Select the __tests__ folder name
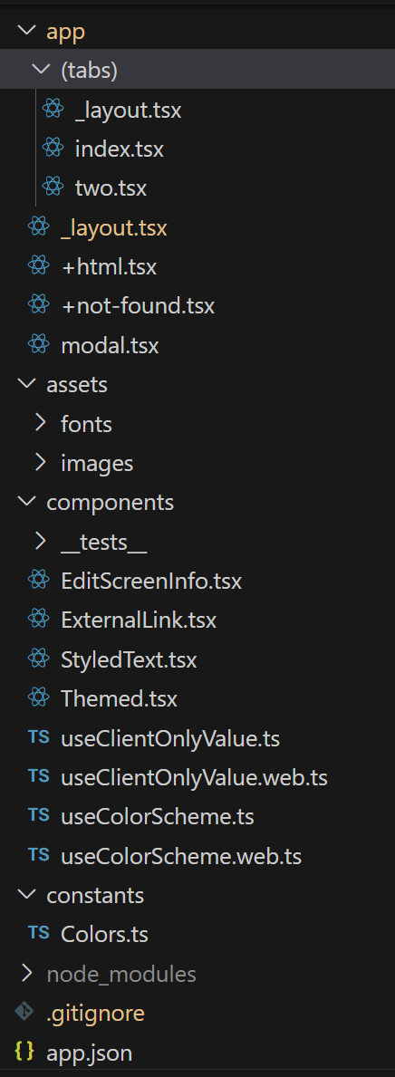Viewport: 395px width, 1077px height. click(x=103, y=543)
